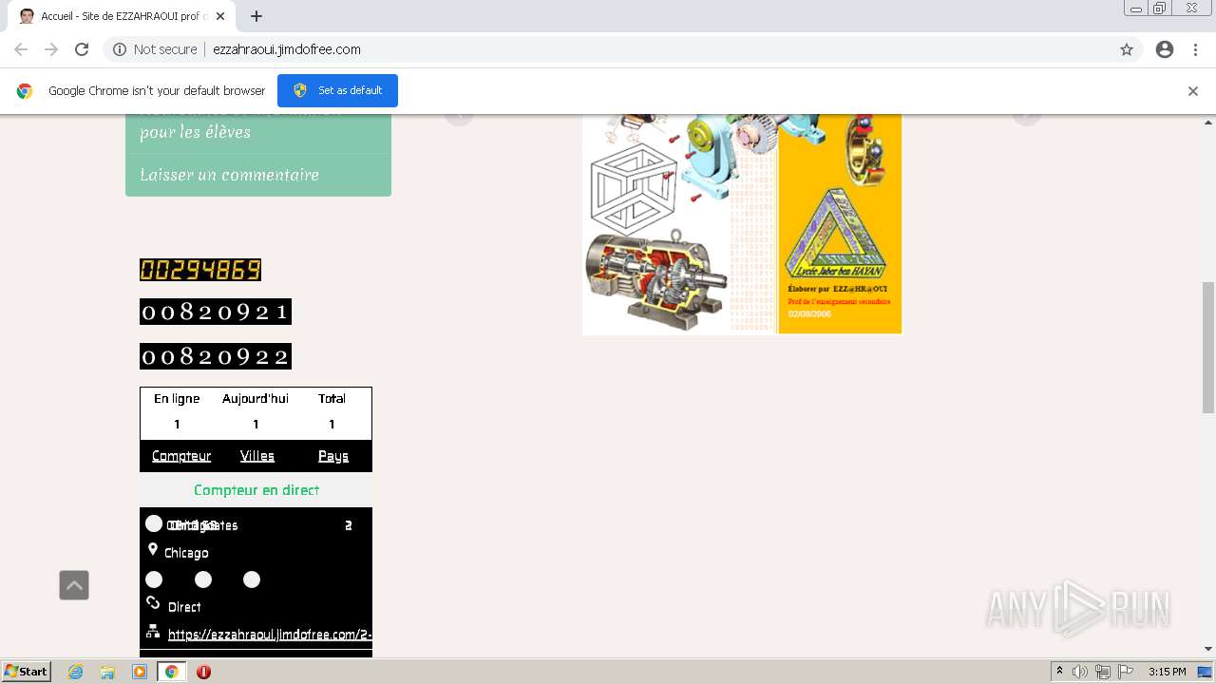Go back with the browser back arrow
The image size is (1216, 684).
pos(21,49)
